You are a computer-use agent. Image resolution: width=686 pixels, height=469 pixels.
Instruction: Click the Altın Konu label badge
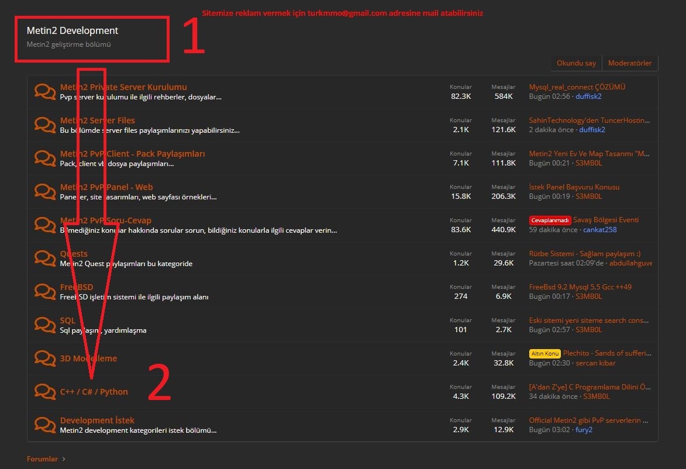[544, 353]
